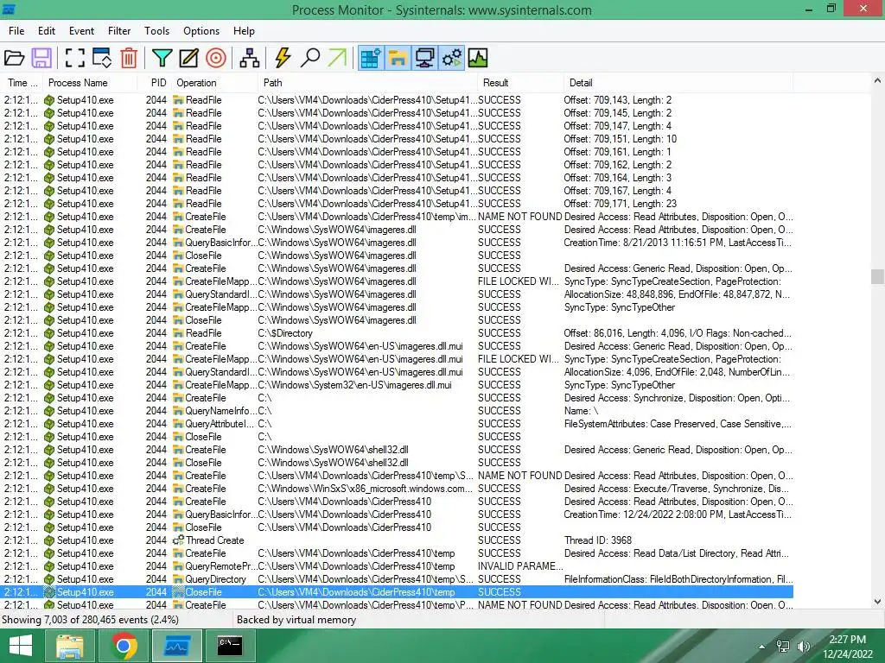Image resolution: width=885 pixels, height=663 pixels.
Task: Click the highlighted CloseFile row for temp
Action: [x=397, y=592]
